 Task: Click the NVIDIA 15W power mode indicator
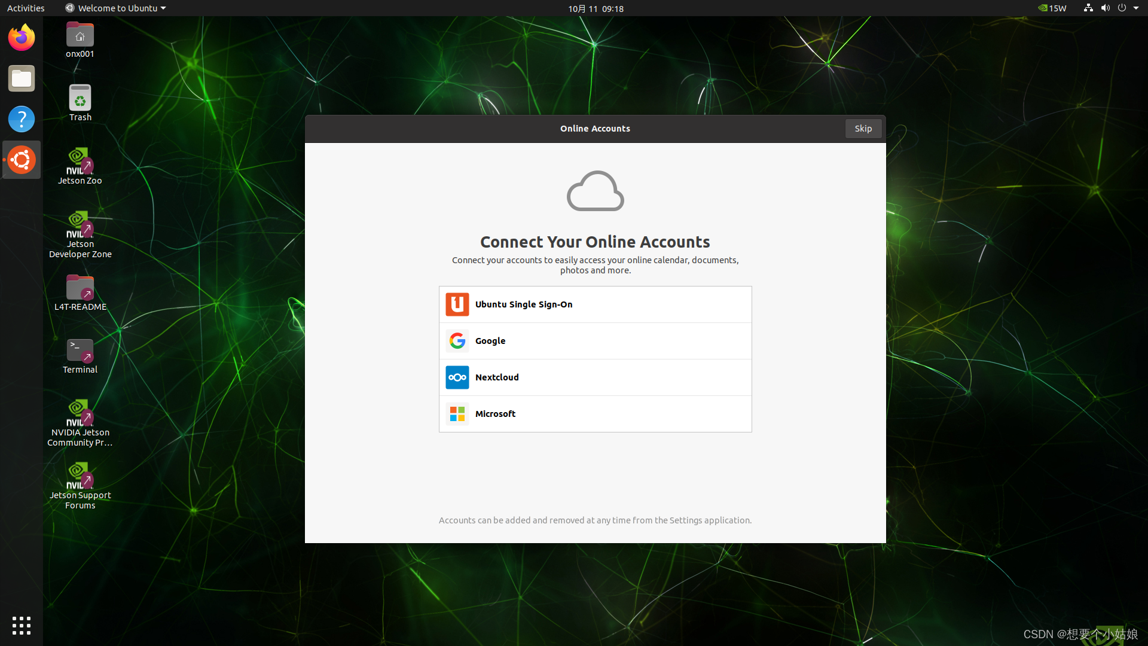pyautogui.click(x=1052, y=8)
